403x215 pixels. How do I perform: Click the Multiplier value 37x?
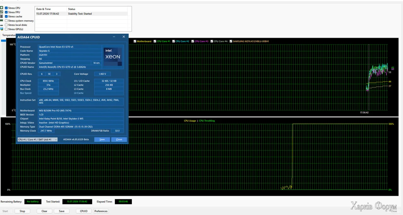(x=48, y=85)
